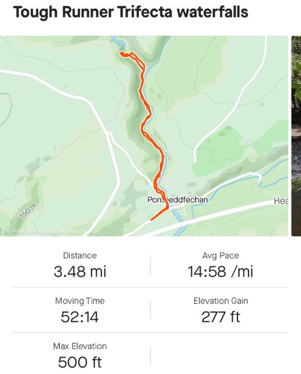Click the orange route's northern turnaround point
The height and width of the screenshot is (374, 301).
(x=122, y=53)
